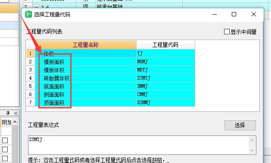The height and width of the screenshot is (163, 271).
Task: Collapse the 附加 column arrow
Action: coord(15,122)
